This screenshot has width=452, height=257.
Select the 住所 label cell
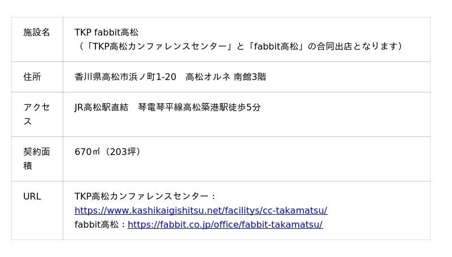(x=37, y=77)
